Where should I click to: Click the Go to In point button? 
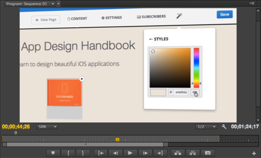[x=101, y=153]
